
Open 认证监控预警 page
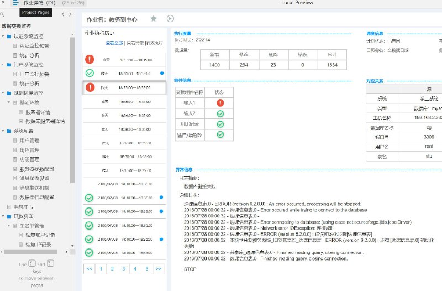click(x=34, y=46)
